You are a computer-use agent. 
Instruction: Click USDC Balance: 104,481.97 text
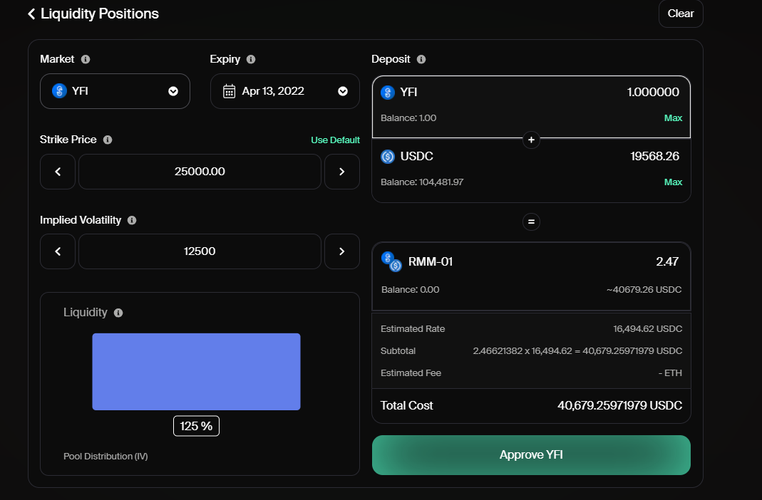422,182
